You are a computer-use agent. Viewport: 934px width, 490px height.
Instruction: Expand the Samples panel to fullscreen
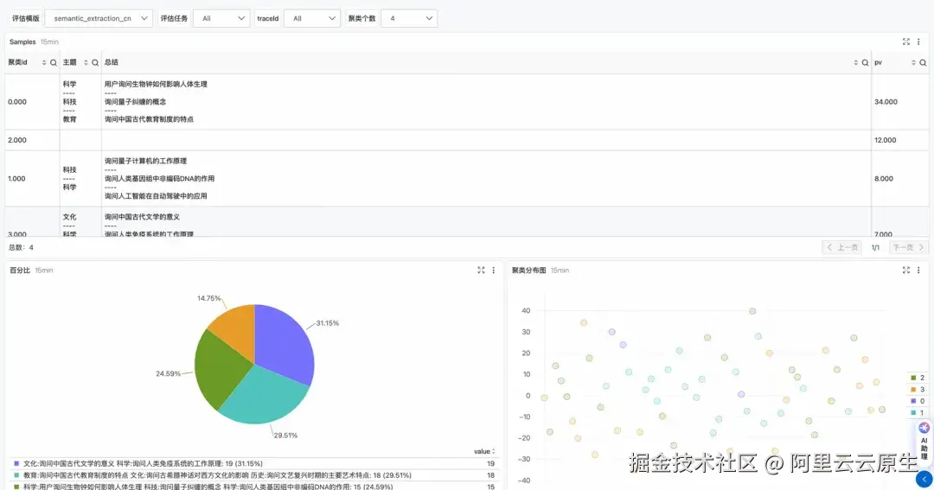pos(906,41)
